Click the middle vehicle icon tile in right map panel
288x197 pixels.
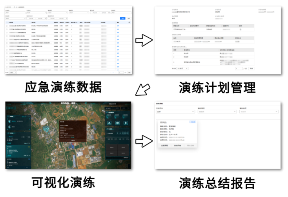(117, 123)
